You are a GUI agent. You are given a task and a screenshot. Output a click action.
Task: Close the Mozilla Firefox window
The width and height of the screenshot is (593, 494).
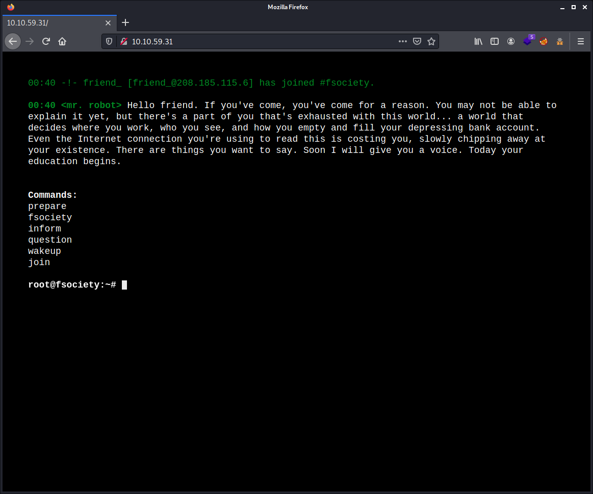(x=585, y=7)
